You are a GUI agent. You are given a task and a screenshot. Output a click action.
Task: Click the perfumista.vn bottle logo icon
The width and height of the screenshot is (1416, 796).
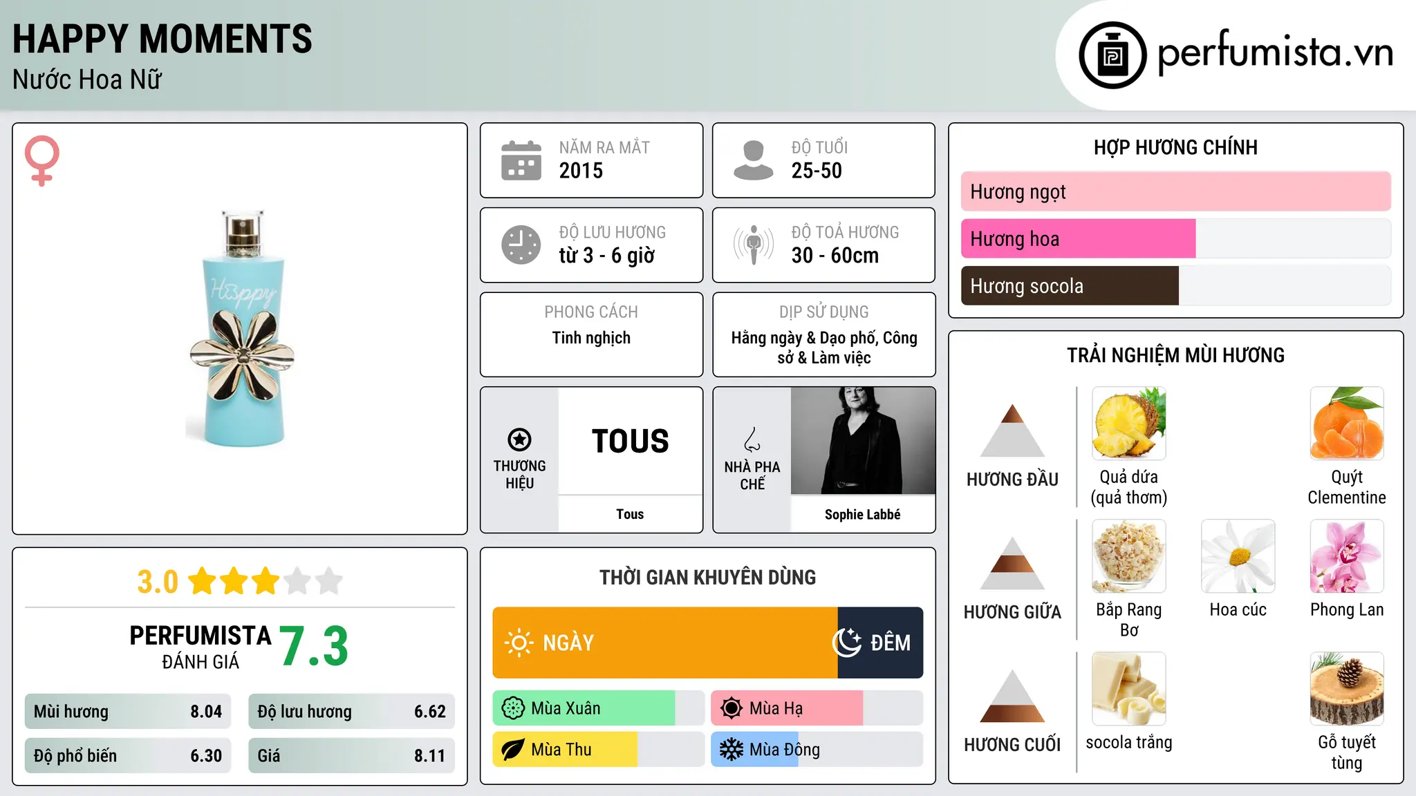point(1112,55)
